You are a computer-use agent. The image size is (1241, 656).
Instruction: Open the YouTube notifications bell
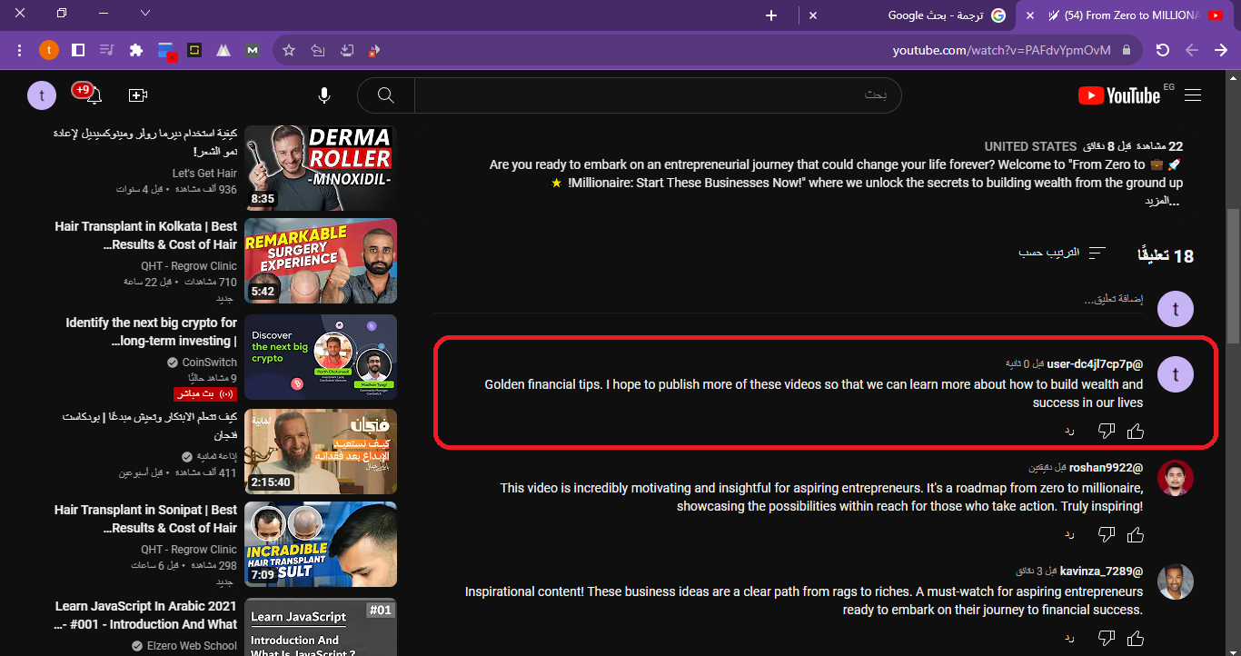pos(93,95)
